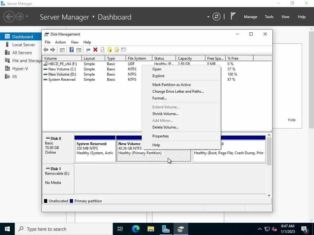
Task: Click the Properties checkmark page toolbar icon
Action: [x=102, y=50]
